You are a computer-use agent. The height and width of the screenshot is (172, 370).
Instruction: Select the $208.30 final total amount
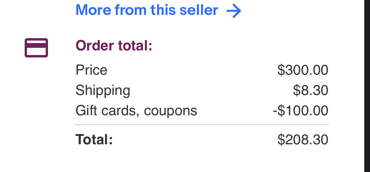click(x=303, y=140)
